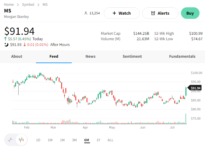This screenshot has height=147, width=205.
Task: Choose the 1W chart timeframe
Action: point(50,140)
